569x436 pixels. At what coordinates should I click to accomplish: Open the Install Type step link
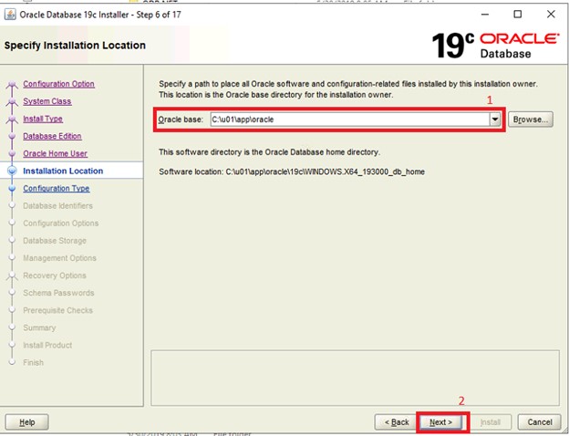click(43, 119)
